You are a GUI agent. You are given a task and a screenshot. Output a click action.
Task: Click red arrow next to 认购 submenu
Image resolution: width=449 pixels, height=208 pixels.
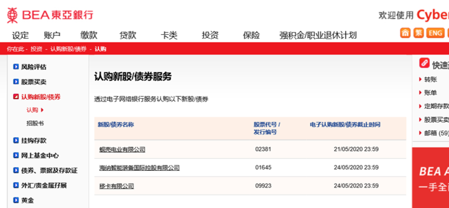(43, 110)
